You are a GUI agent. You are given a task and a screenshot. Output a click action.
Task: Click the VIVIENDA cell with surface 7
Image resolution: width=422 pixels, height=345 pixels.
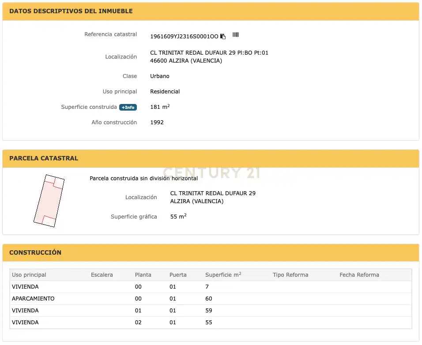(x=25, y=287)
